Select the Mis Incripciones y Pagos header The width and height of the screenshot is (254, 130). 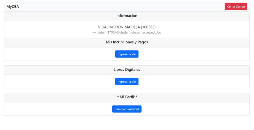coord(127,42)
